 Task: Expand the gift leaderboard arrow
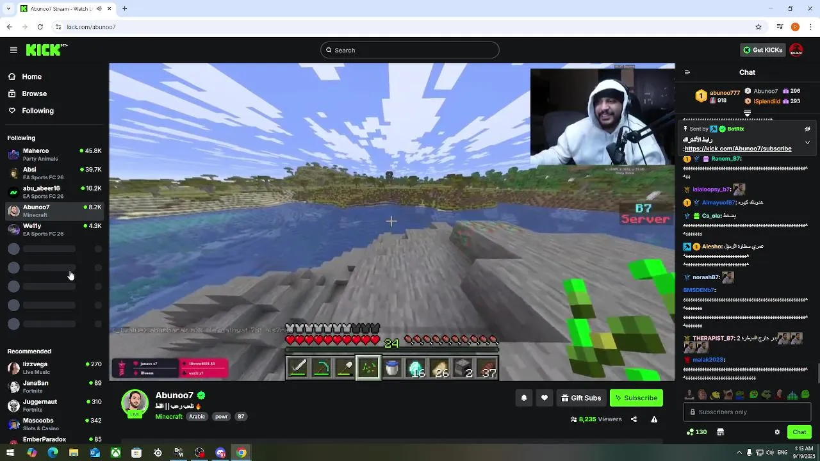click(747, 113)
